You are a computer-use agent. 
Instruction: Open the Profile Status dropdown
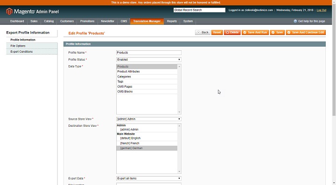pyautogui.click(x=149, y=60)
